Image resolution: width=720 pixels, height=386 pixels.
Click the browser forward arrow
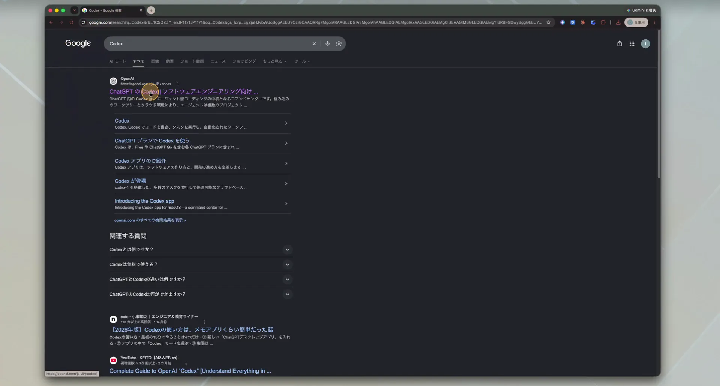pyautogui.click(x=61, y=22)
